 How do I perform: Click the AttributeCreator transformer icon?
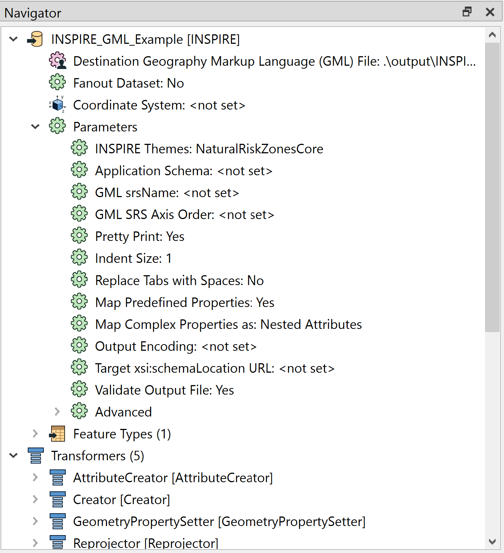(58, 477)
